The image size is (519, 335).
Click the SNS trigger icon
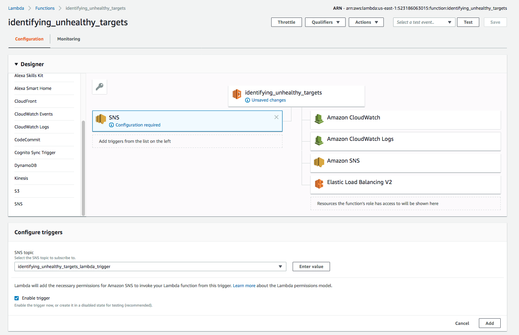(101, 119)
